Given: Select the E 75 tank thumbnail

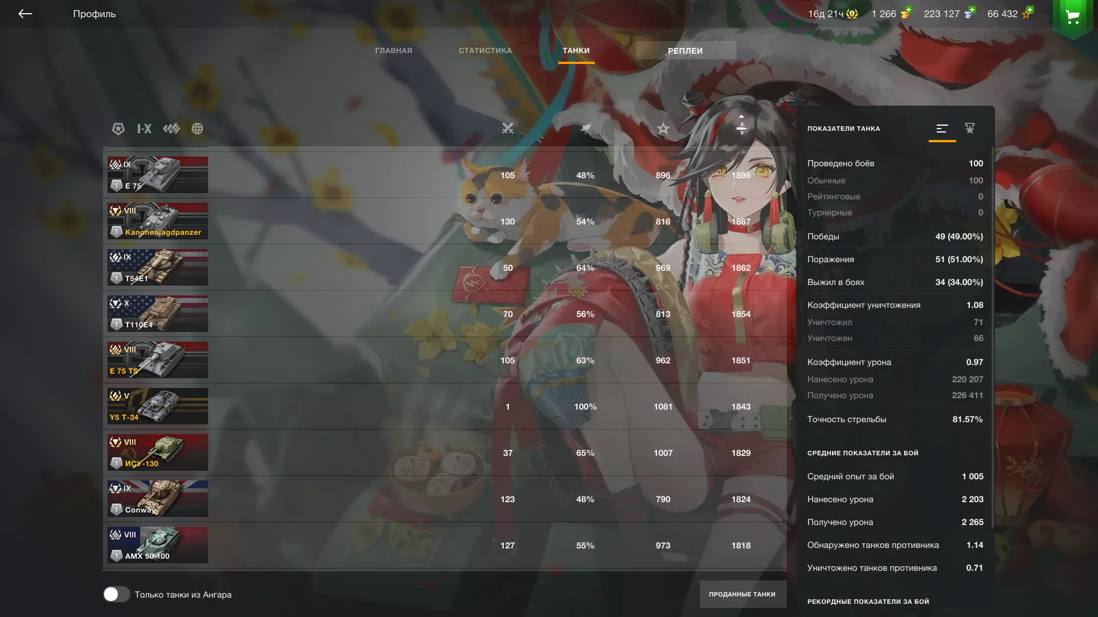Looking at the screenshot, I should pyautogui.click(x=158, y=175).
